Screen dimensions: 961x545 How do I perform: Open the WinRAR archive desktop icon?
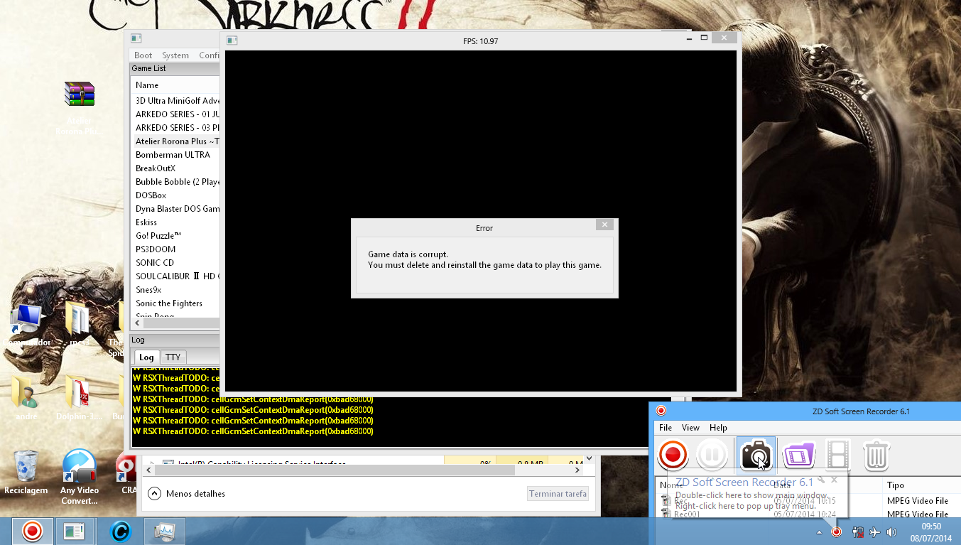(x=79, y=94)
